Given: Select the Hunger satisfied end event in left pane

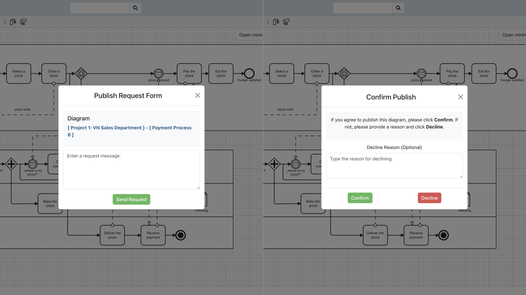Looking at the screenshot, I should 249,74.
